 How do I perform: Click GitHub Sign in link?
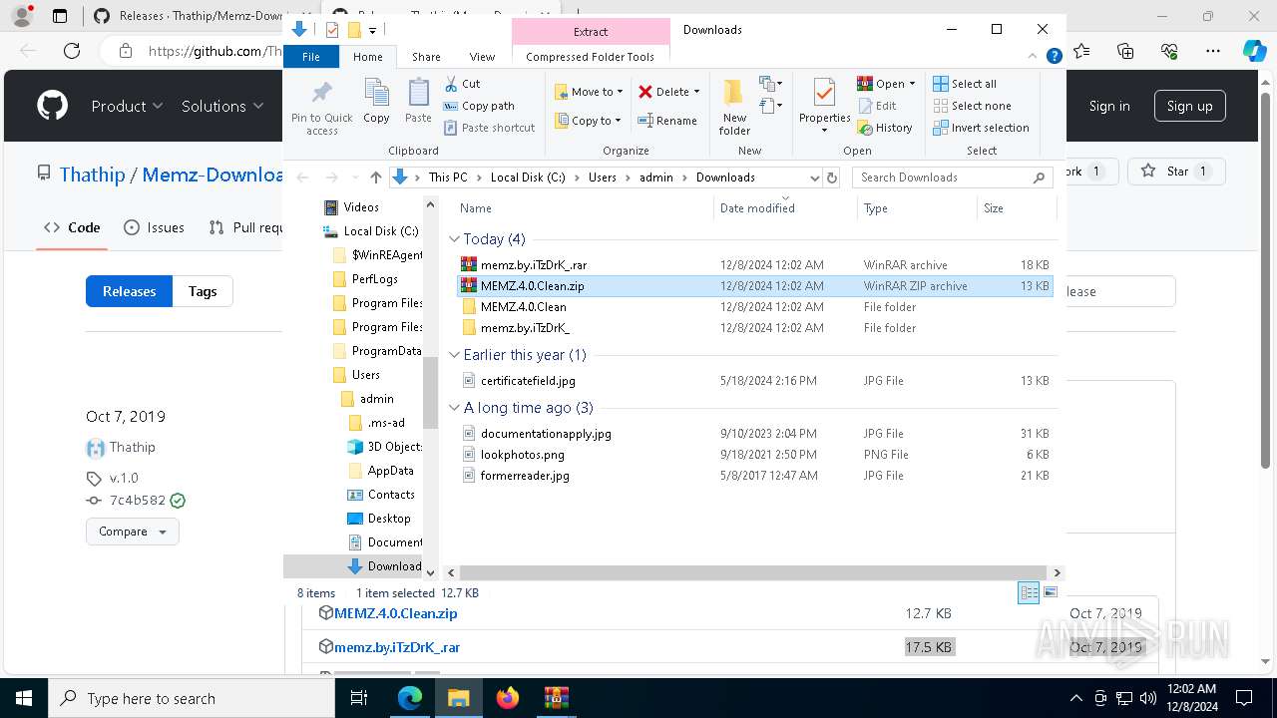[1109, 106]
